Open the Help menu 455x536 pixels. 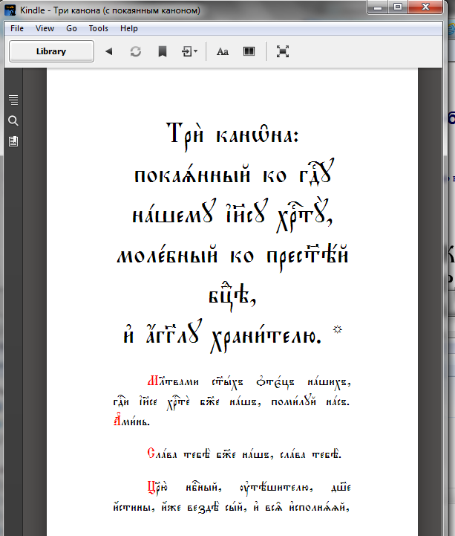129,28
